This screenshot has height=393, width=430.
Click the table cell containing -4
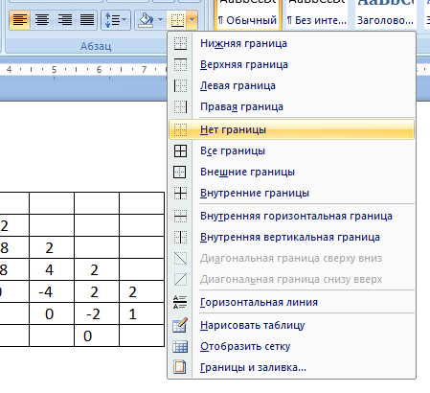point(52,291)
